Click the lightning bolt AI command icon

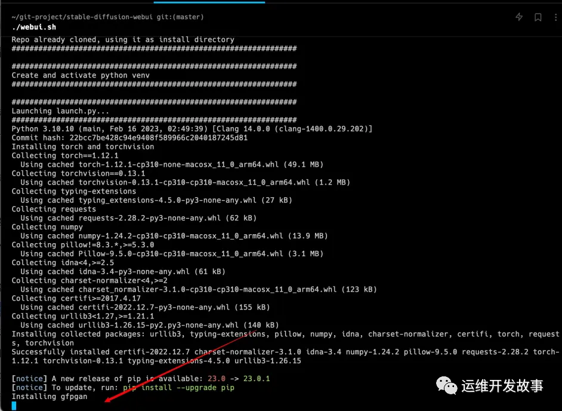518,17
